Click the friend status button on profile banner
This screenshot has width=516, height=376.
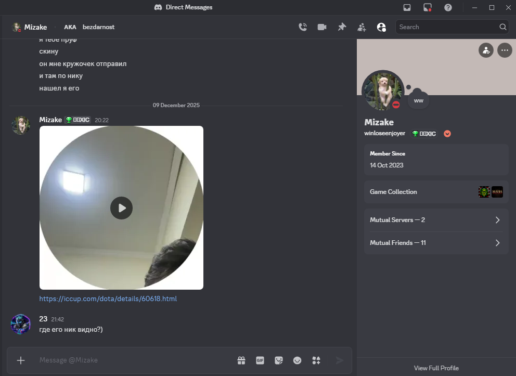coord(486,50)
